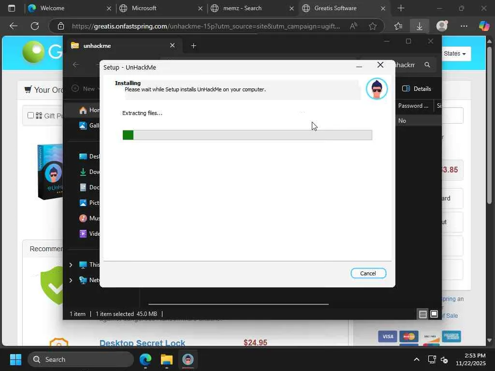495x371 pixels.
Task: Go back in Edge browser
Action: pyautogui.click(x=13, y=26)
